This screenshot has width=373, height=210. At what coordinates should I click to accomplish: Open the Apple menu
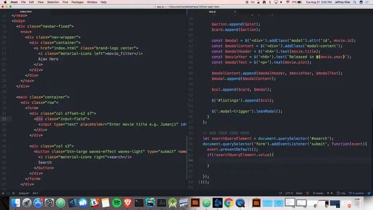[5, 2]
